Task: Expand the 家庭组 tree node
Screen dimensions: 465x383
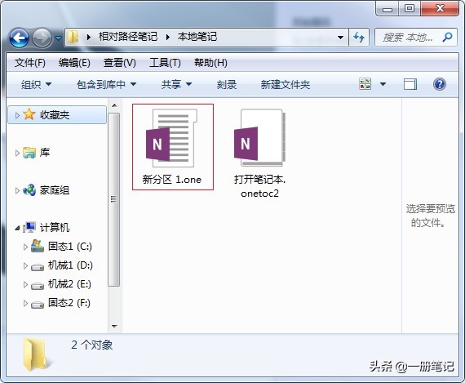Action: coord(17,190)
